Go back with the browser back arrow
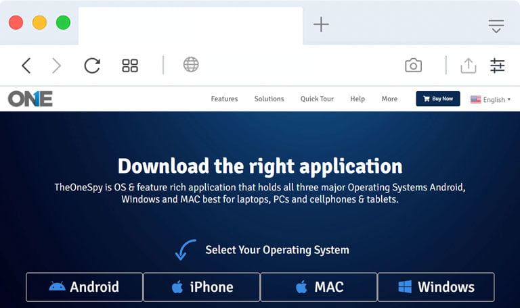 coord(26,65)
